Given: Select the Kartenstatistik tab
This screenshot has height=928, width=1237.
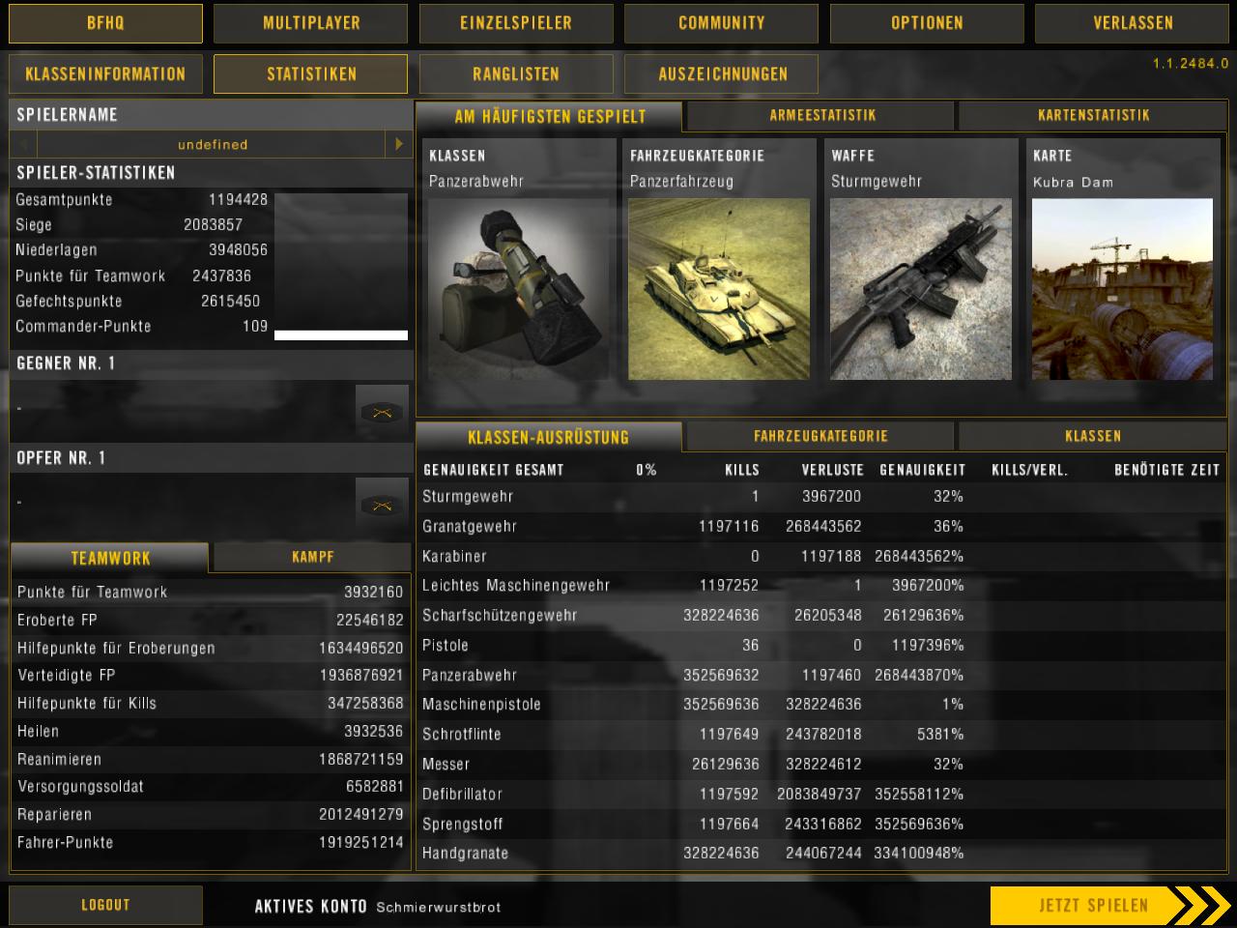Looking at the screenshot, I should [x=1093, y=116].
